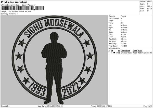This screenshot has width=153, height=108.
Task: Click the Down value 86.4 mm
Action: pyautogui.click(x=124, y=32)
